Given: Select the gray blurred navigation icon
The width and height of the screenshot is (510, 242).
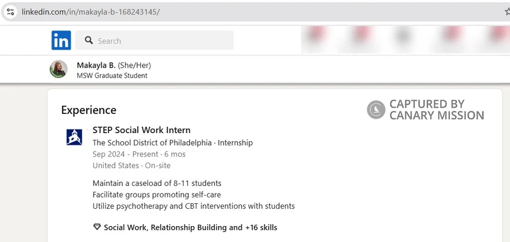Looking at the screenshot, I should click(x=404, y=34).
